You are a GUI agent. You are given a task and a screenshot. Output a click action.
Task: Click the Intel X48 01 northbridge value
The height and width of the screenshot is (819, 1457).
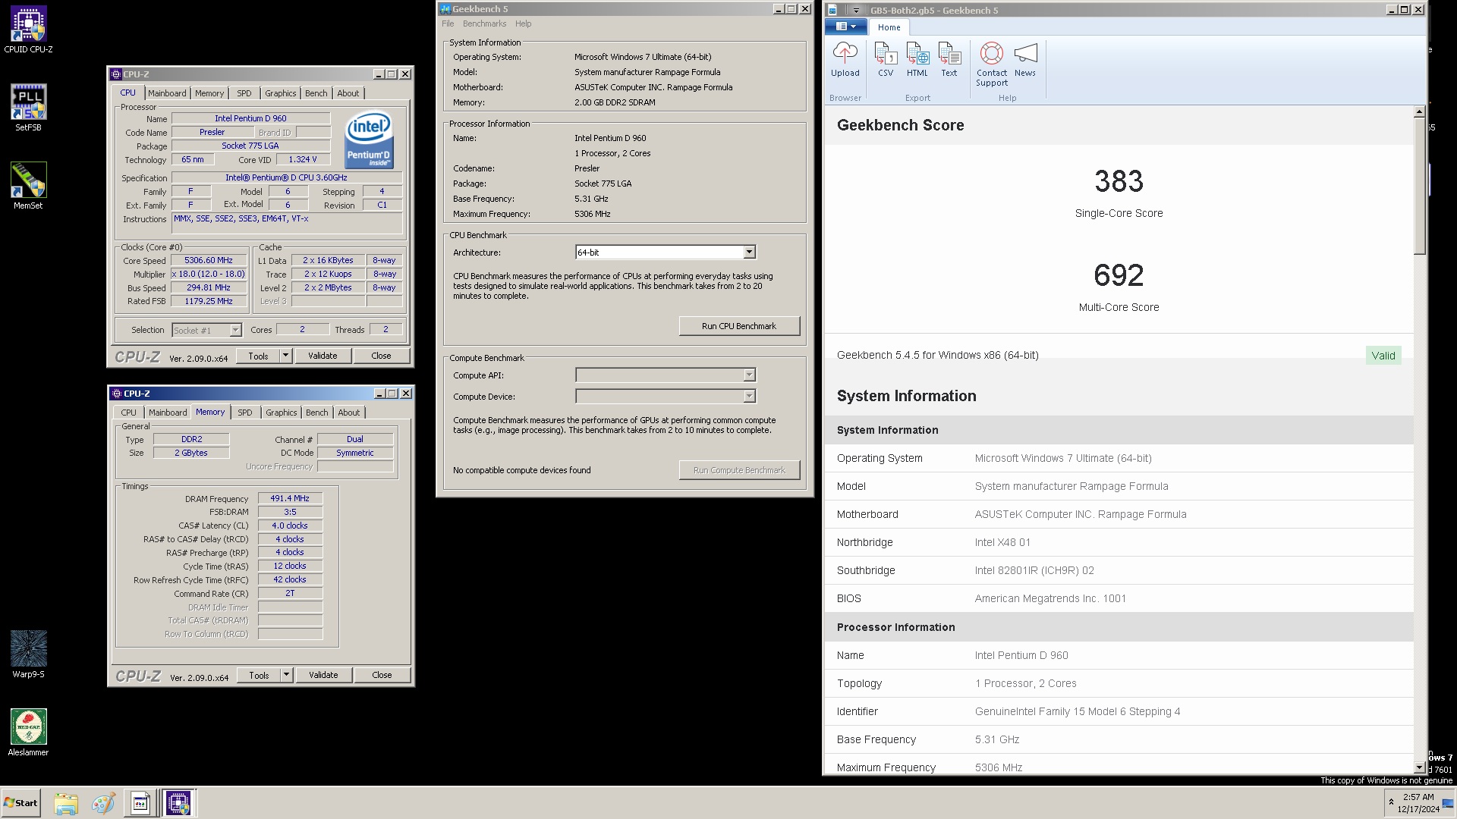1002,542
